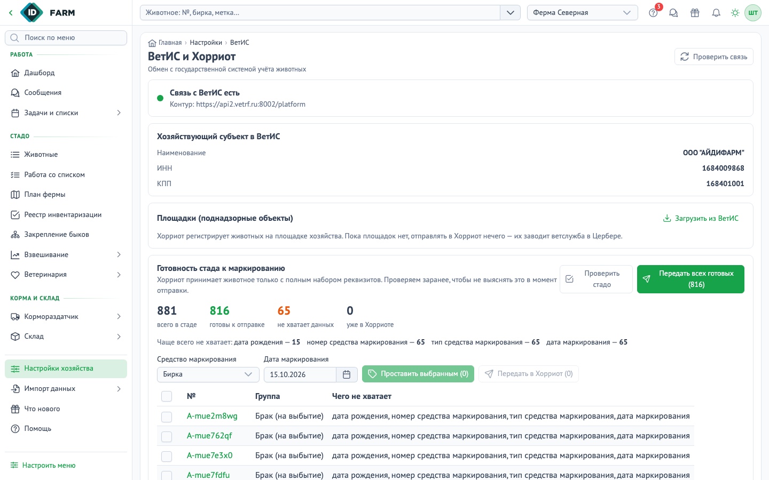Open the Ферма Северная farm selector
Image resolution: width=769 pixels, height=480 pixels.
click(582, 13)
